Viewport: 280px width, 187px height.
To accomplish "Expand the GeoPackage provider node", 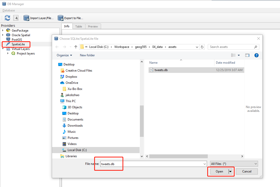I will click(x=3, y=31).
